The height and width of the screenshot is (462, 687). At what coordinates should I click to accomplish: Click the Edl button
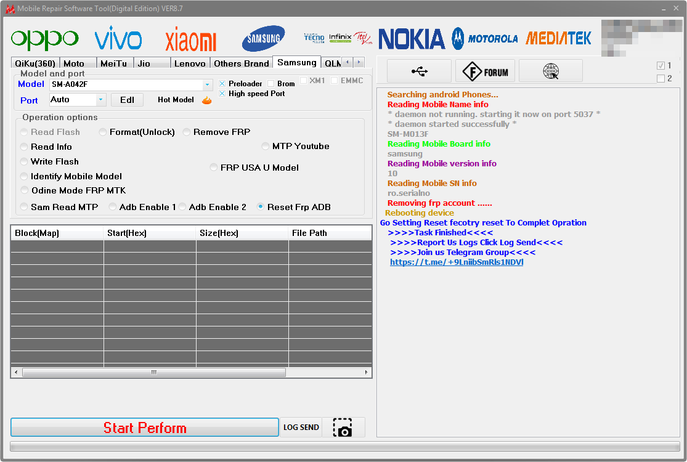coord(127,100)
